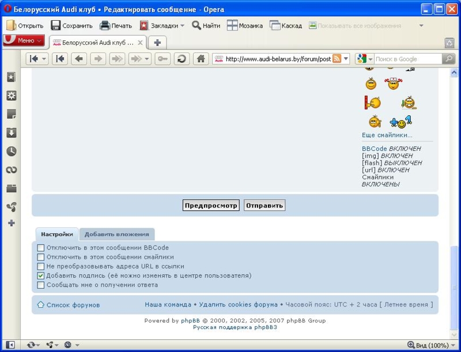461x352 pixels.
Task: Add a panel with the sidebar plus icon
Action: click(x=11, y=223)
